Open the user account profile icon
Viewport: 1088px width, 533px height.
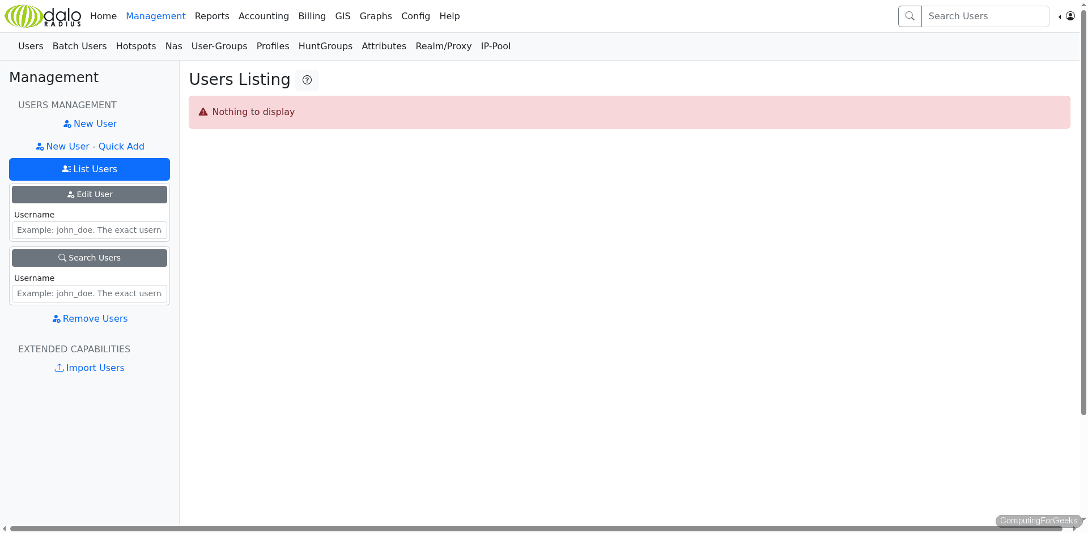[x=1070, y=16]
